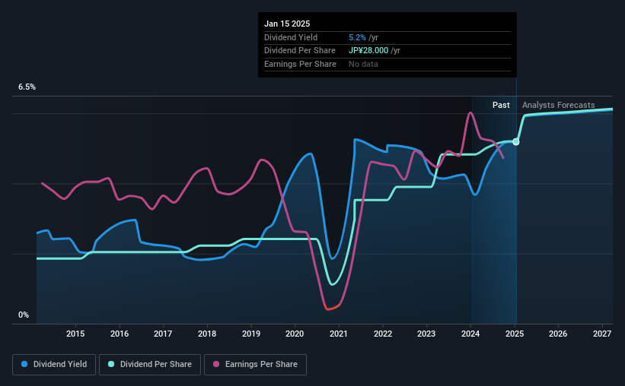Select the 2015 x-axis label
This screenshot has width=625, height=386.
click(75, 334)
